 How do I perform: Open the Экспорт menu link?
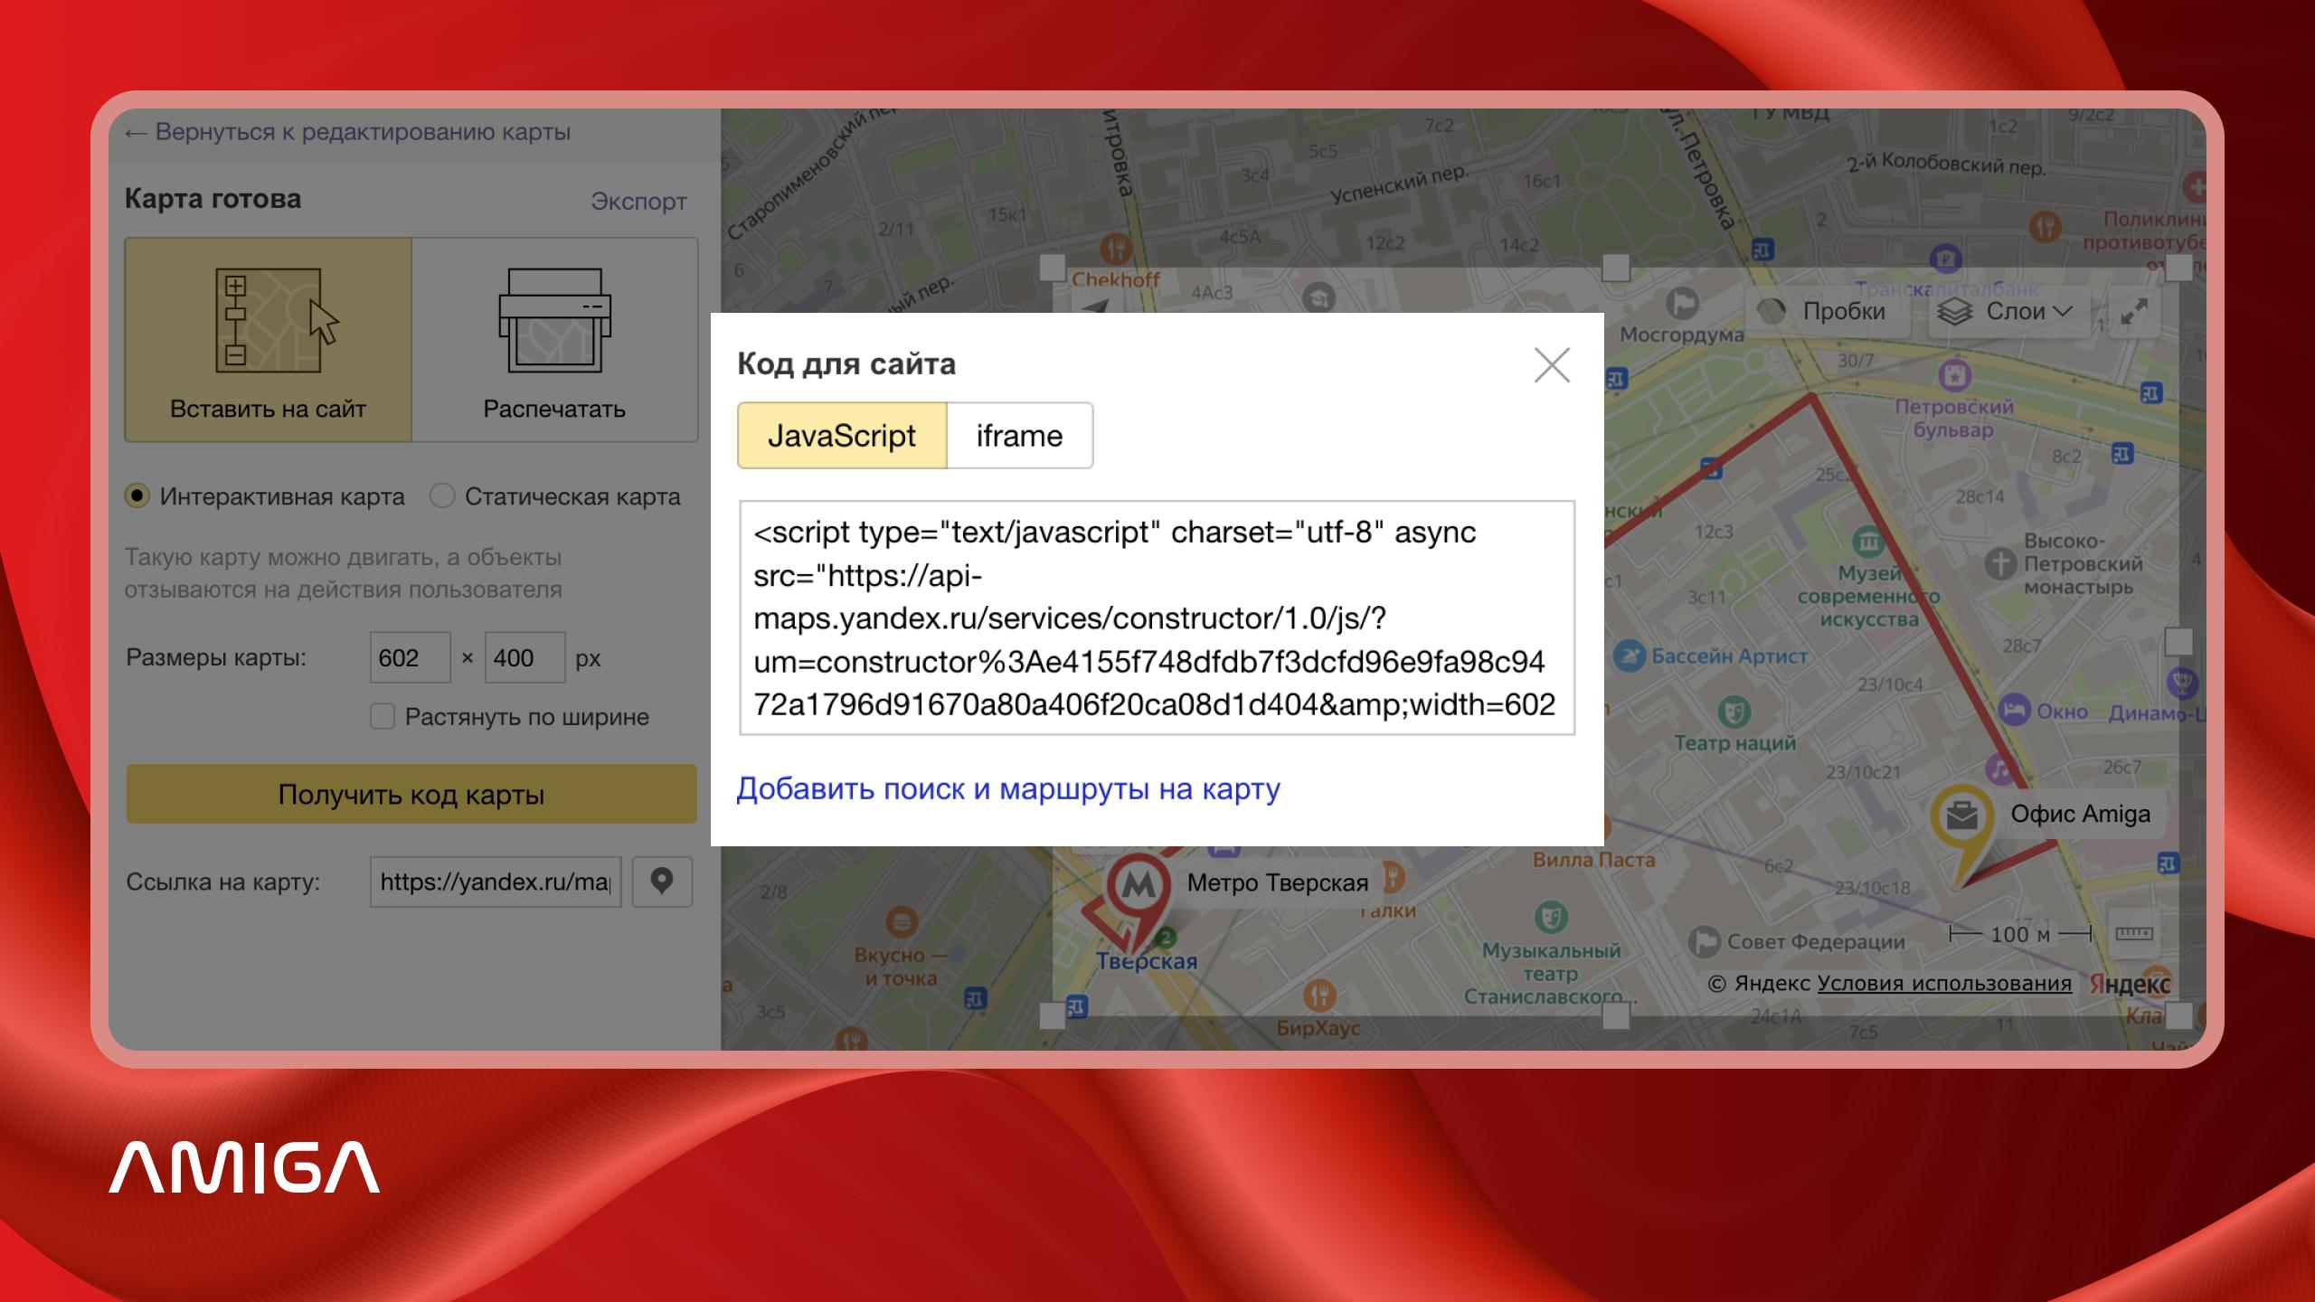click(638, 201)
